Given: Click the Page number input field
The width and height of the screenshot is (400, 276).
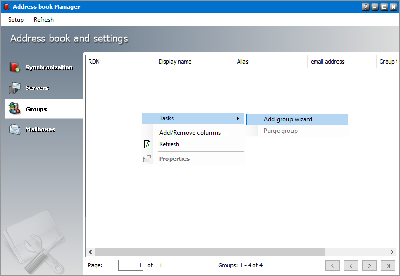Looking at the screenshot, I should tap(131, 265).
